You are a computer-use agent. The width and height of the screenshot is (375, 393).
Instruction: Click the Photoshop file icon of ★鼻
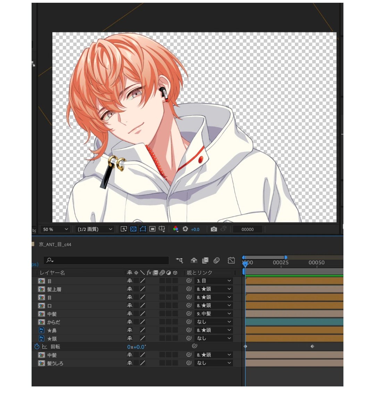coord(41,330)
